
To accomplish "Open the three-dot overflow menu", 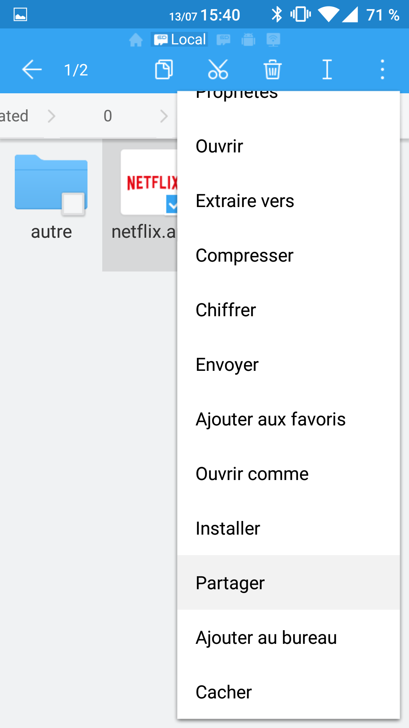I will [x=382, y=70].
